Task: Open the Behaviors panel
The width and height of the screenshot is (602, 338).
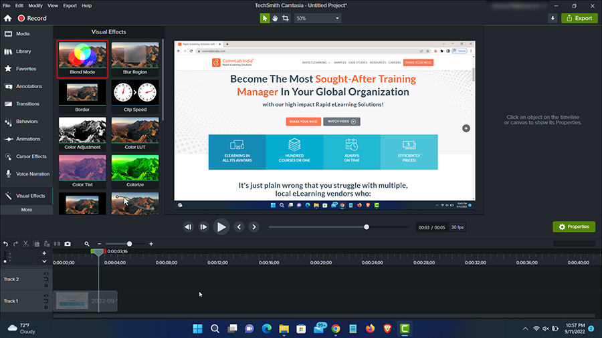Action: 27,122
